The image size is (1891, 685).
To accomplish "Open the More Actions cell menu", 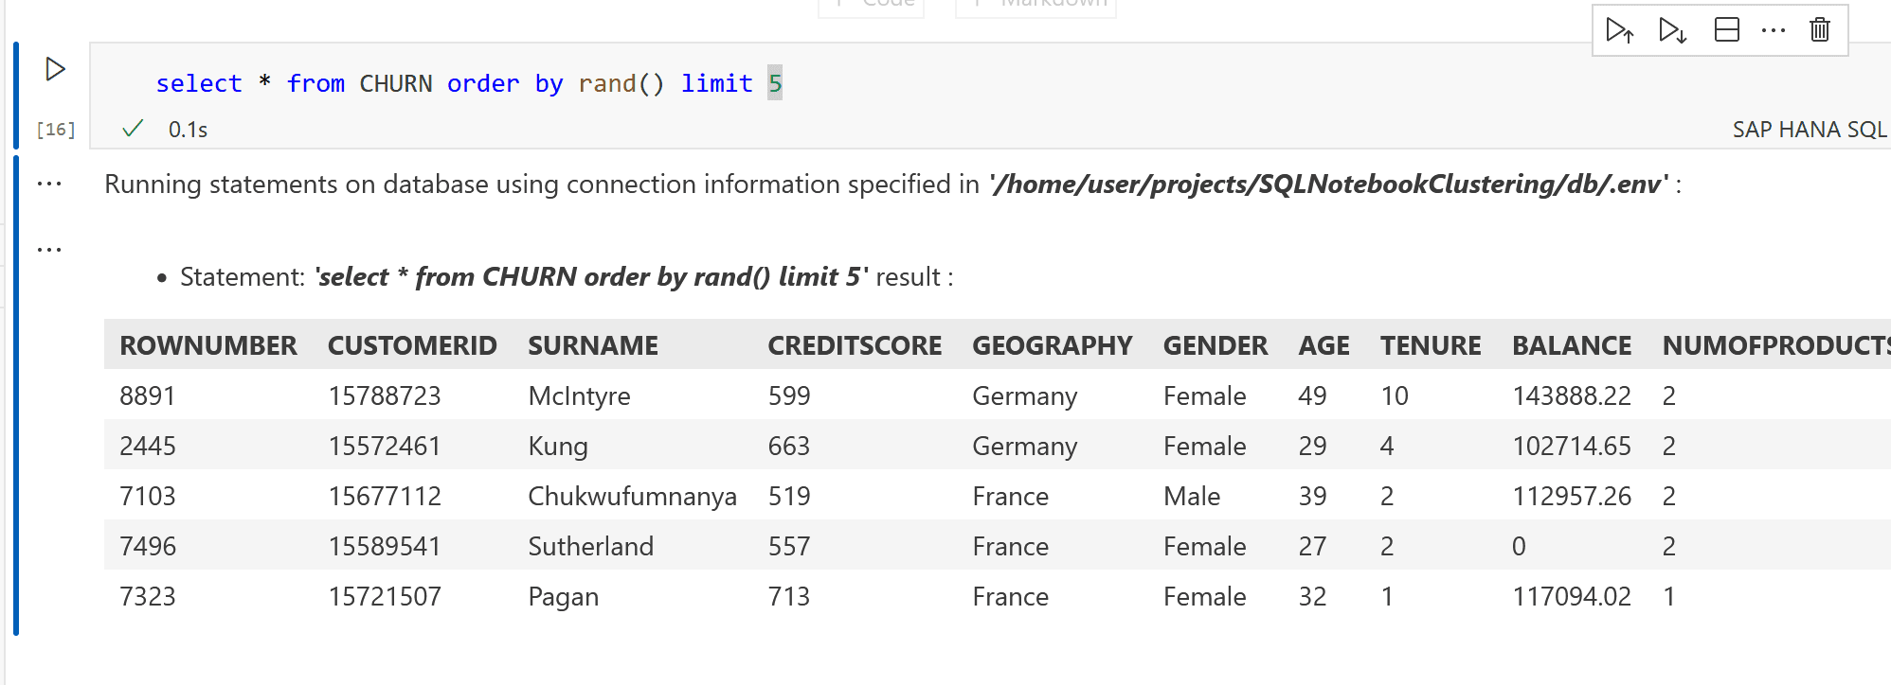I will (1774, 29).
